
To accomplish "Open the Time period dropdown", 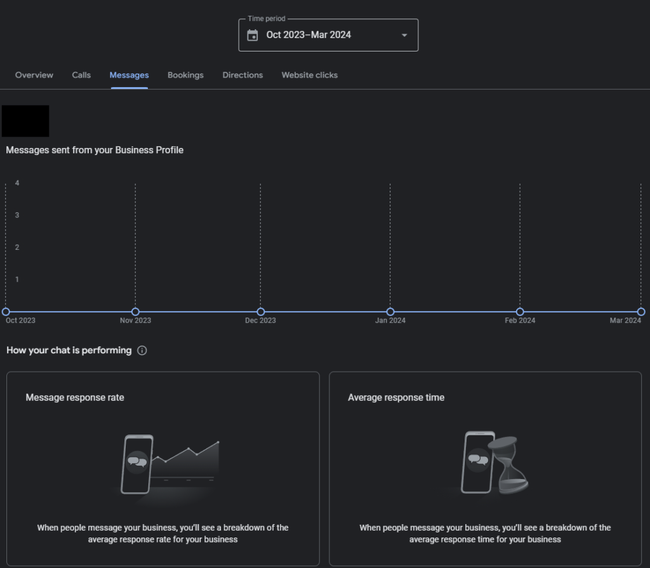I will pos(328,36).
